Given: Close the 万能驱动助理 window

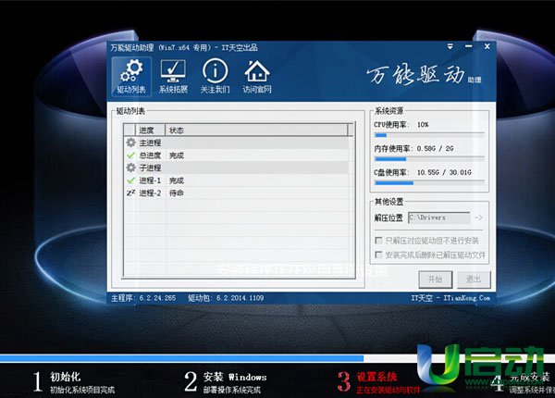Looking at the screenshot, I should (x=487, y=46).
